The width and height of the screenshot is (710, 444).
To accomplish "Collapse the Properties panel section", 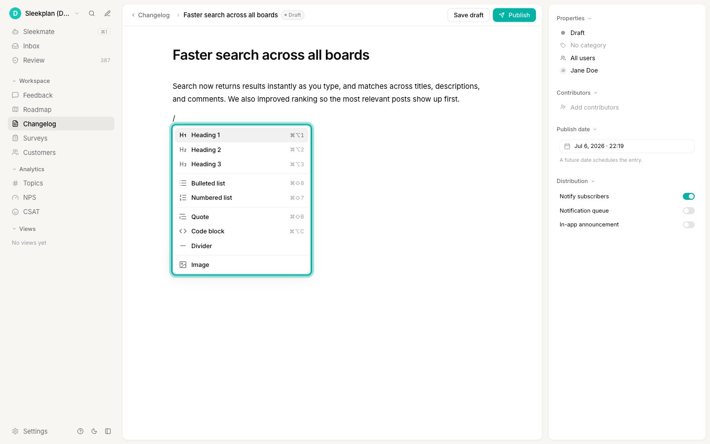I will click(574, 18).
